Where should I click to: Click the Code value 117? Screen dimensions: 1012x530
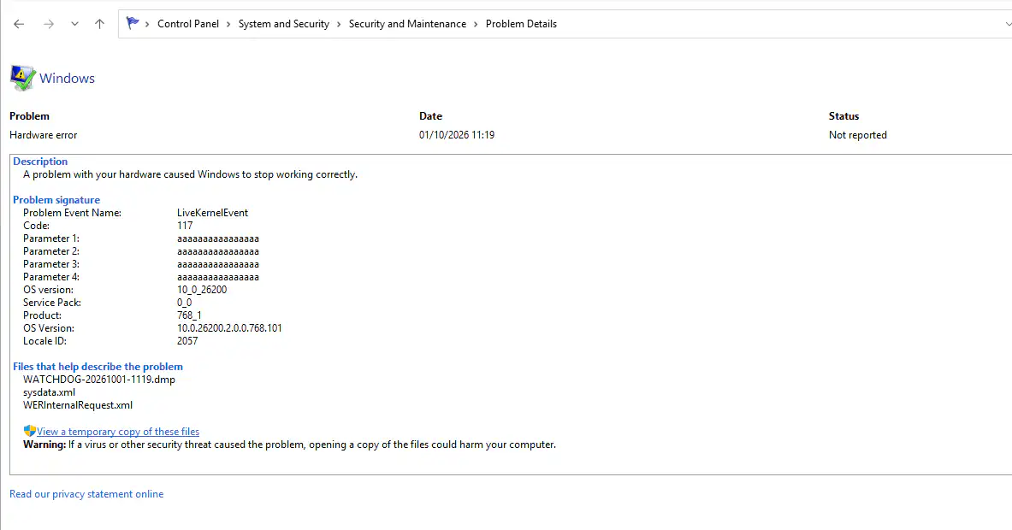(185, 226)
